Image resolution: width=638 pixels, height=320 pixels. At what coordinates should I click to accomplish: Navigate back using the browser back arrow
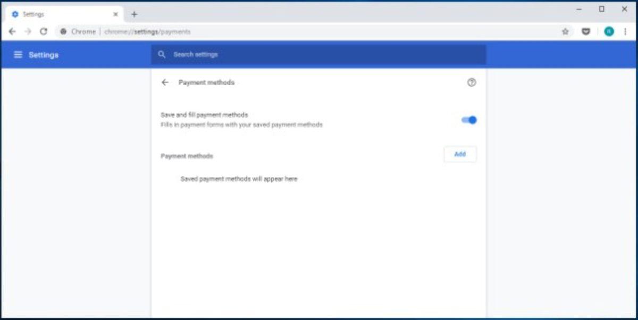(12, 31)
